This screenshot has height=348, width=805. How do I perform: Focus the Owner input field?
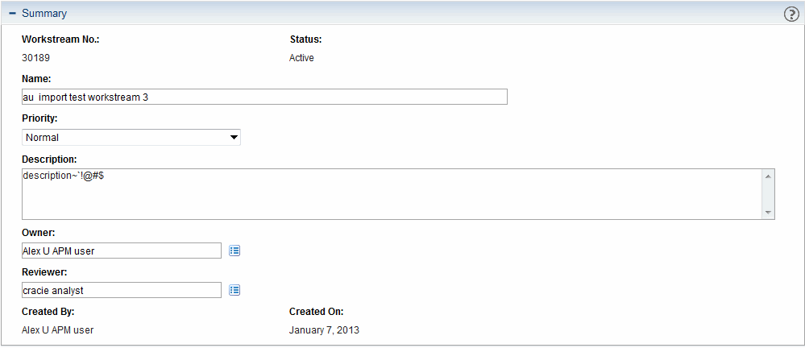tap(122, 251)
